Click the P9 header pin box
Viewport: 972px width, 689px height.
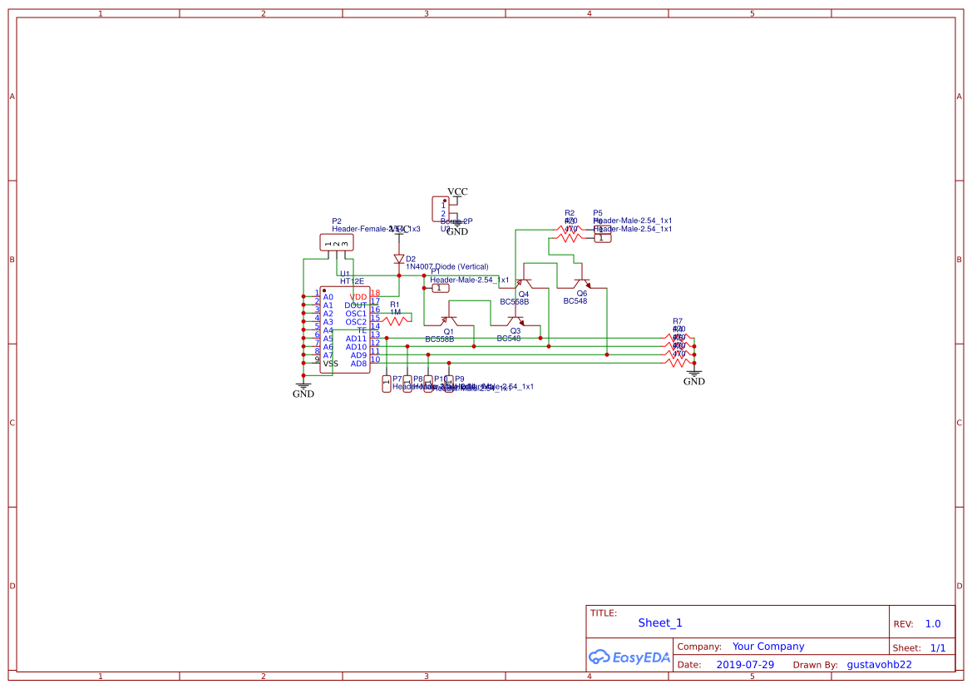click(450, 384)
